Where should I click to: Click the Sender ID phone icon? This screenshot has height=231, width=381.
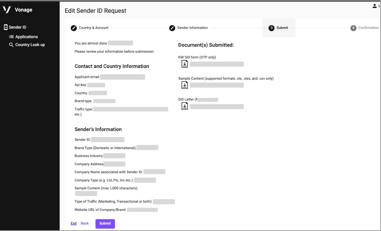pyautogui.click(x=5, y=27)
